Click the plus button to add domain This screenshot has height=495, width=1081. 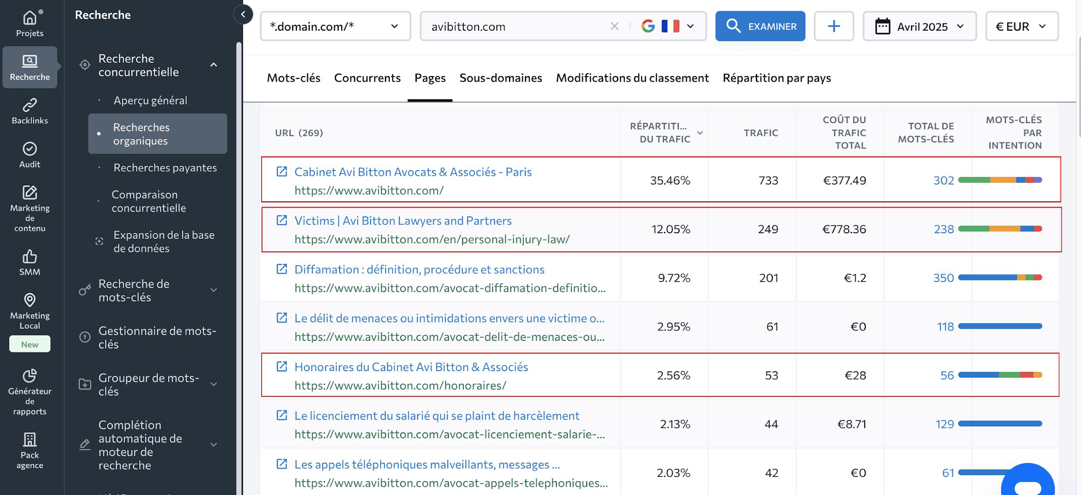(834, 26)
